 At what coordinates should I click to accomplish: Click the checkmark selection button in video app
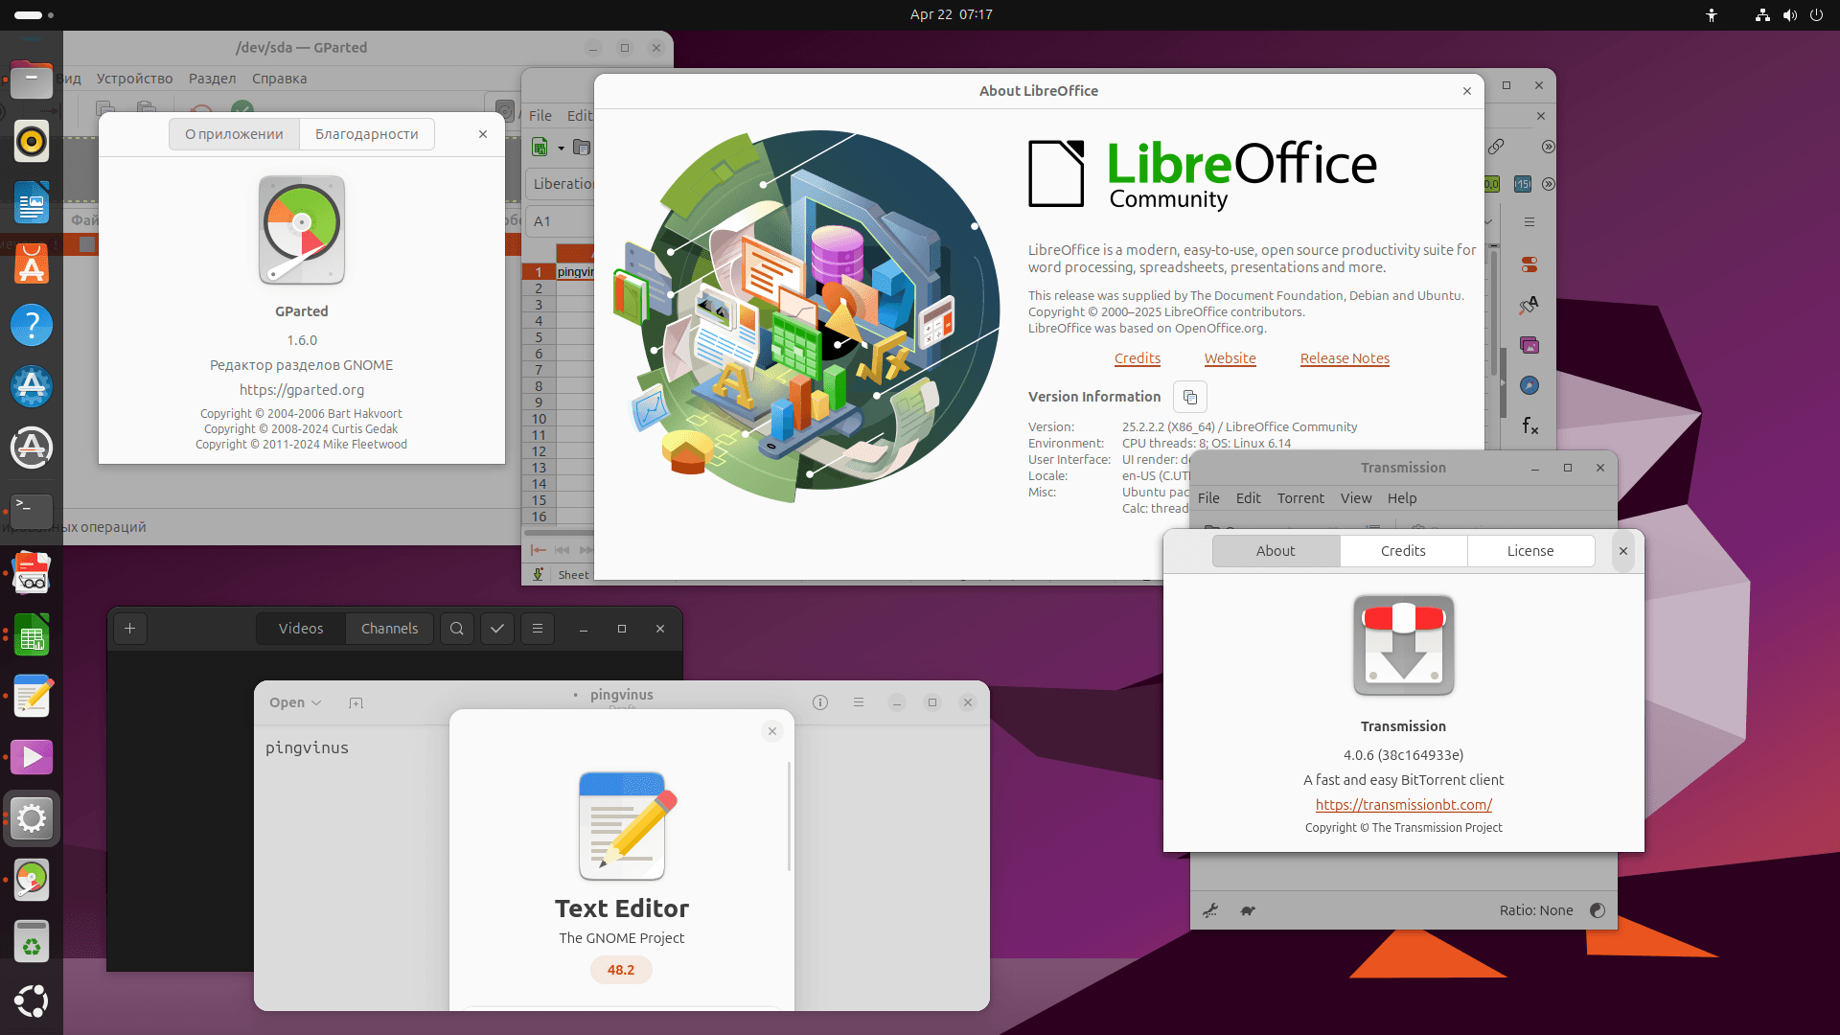pyautogui.click(x=497, y=629)
